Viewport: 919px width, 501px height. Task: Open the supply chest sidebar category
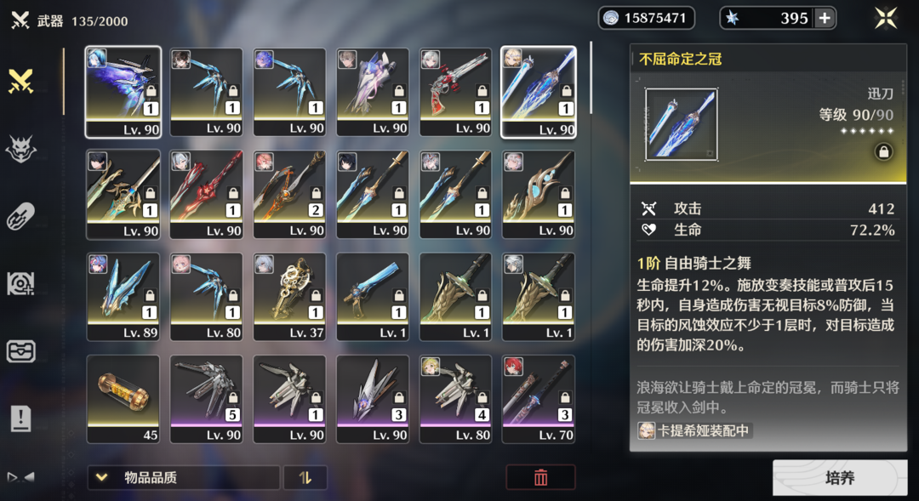click(x=21, y=351)
